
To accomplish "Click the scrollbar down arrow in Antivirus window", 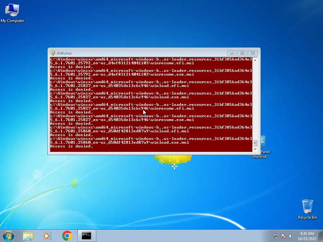I will [255, 149].
